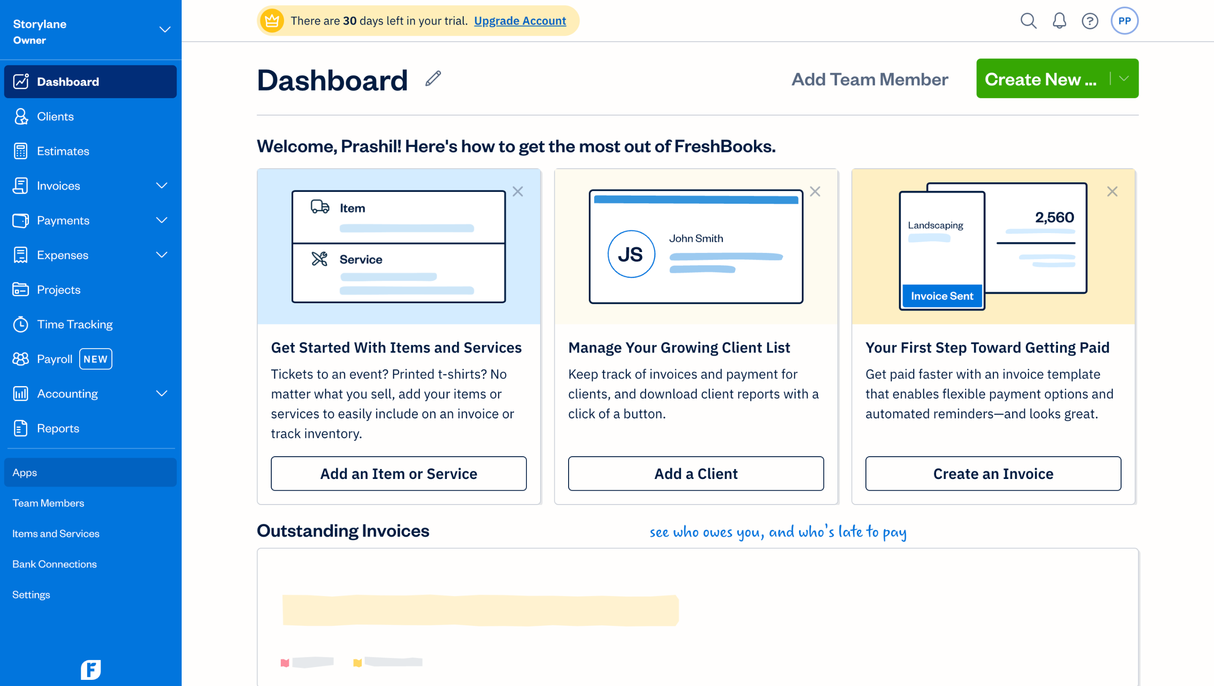Screen dimensions: 1214x686
Task: Open the notifications bell
Action: [x=1059, y=21]
